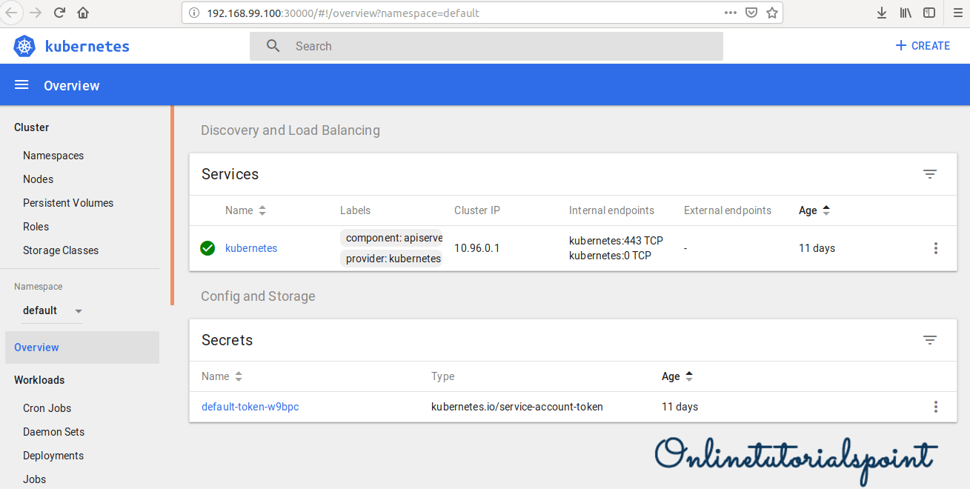Viewport: 970px width, 489px height.
Task: Bookmark this page with the star icon
Action: (x=772, y=13)
